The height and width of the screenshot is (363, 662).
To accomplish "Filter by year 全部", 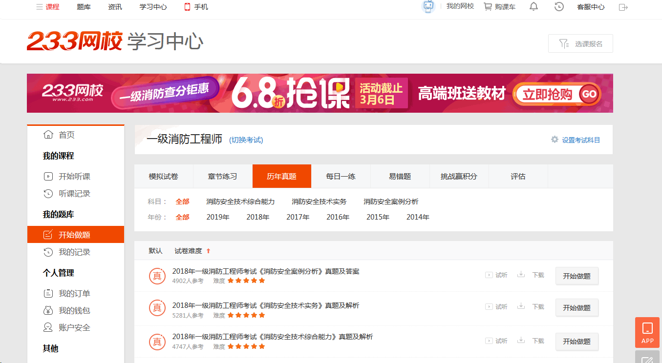I will 182,217.
